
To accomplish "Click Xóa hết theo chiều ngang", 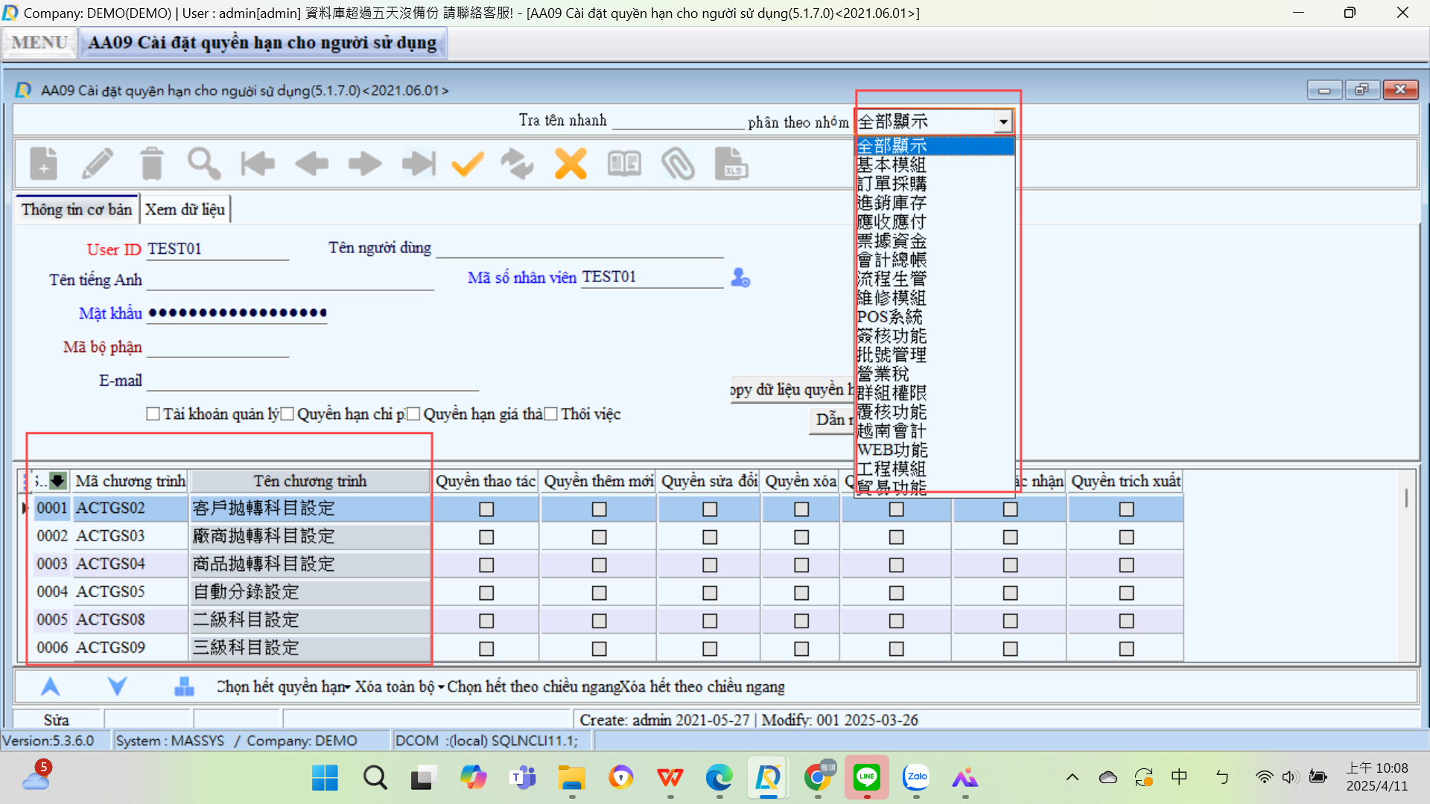I will [703, 686].
